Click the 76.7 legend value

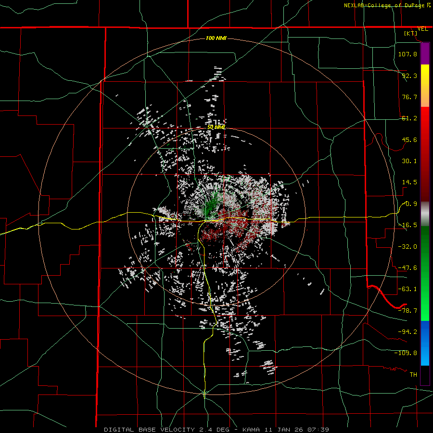[409, 97]
